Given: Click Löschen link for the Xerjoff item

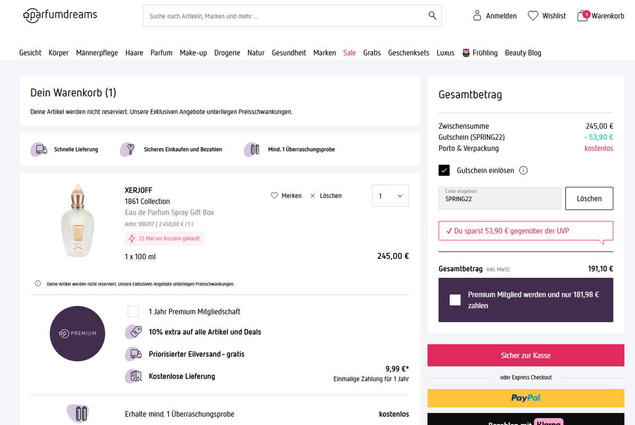Looking at the screenshot, I should [x=331, y=196].
